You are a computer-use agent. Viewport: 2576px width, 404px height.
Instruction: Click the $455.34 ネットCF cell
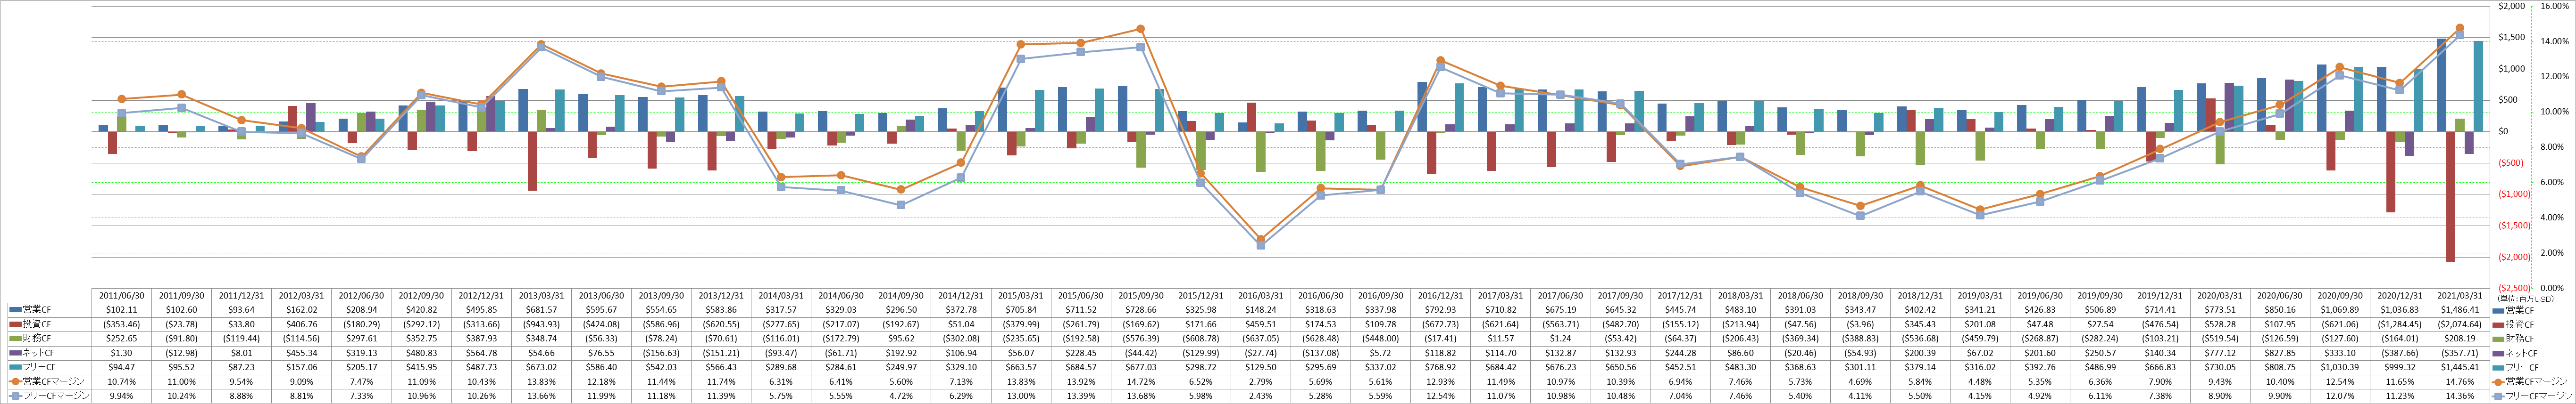(301, 353)
